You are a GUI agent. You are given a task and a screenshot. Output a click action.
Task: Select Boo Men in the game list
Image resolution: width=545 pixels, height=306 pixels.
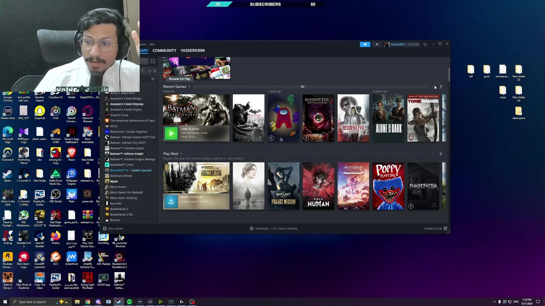(116, 204)
